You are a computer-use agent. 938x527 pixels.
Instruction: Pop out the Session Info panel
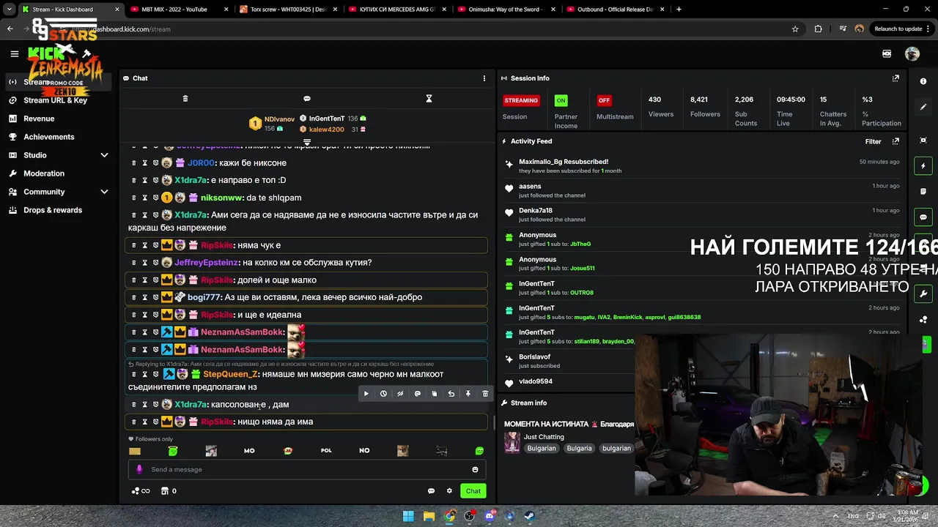[895, 78]
